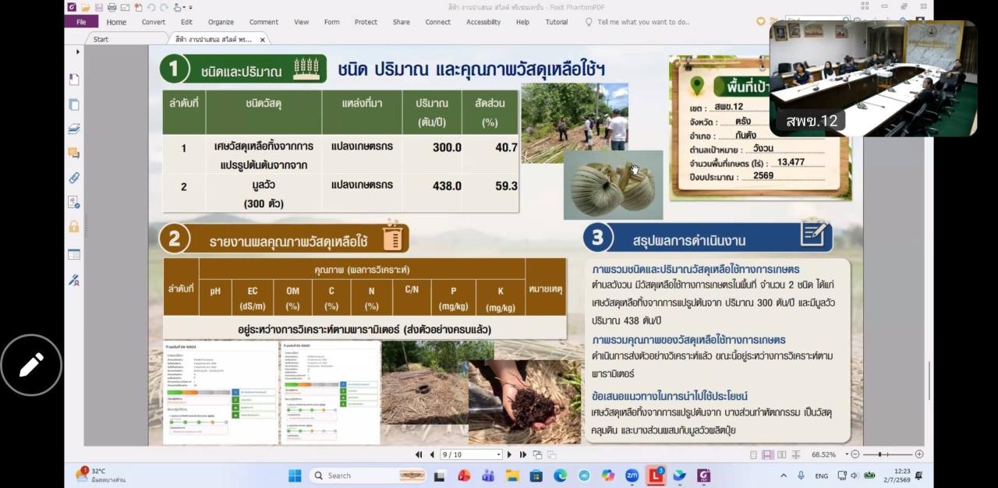Switch to the Tutorial ribbon tab
The image size is (998, 488).
coord(557,22)
